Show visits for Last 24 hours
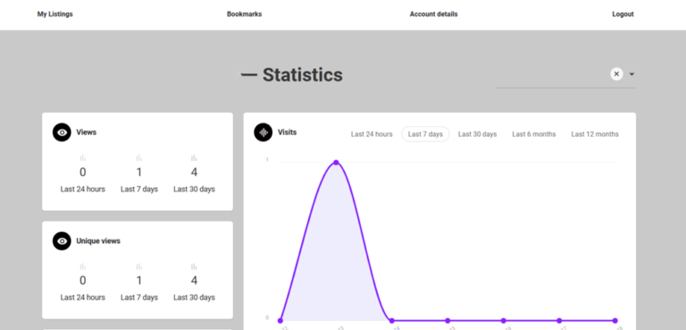 (x=372, y=134)
